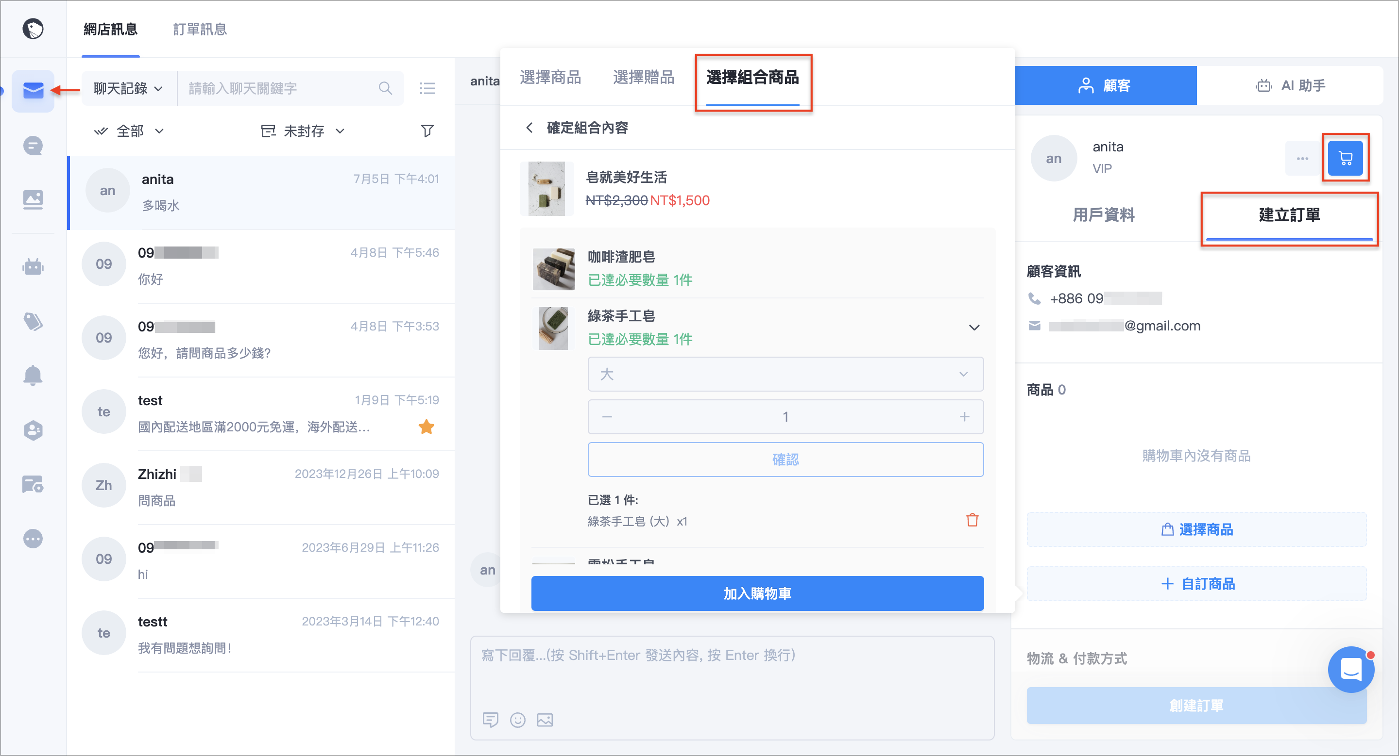Open the 你好 conversation from 4月8日 下午5:46
This screenshot has width=1399, height=756.
(262, 266)
